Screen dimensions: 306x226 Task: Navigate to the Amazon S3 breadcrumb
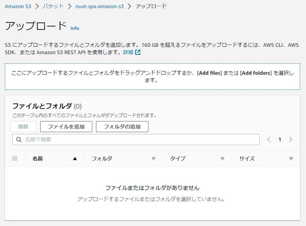[17, 6]
